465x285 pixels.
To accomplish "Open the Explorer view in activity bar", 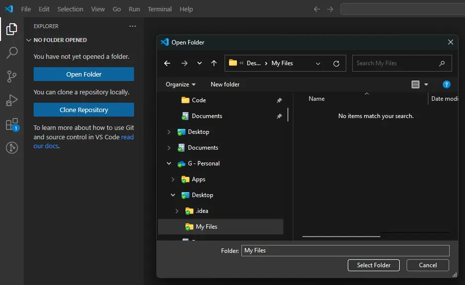I will [11, 29].
